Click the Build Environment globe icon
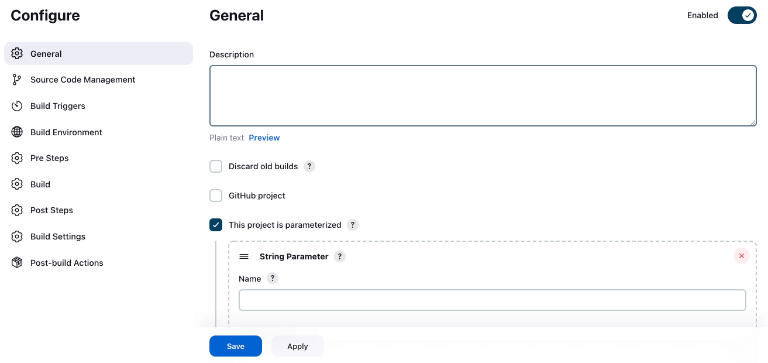 (17, 132)
